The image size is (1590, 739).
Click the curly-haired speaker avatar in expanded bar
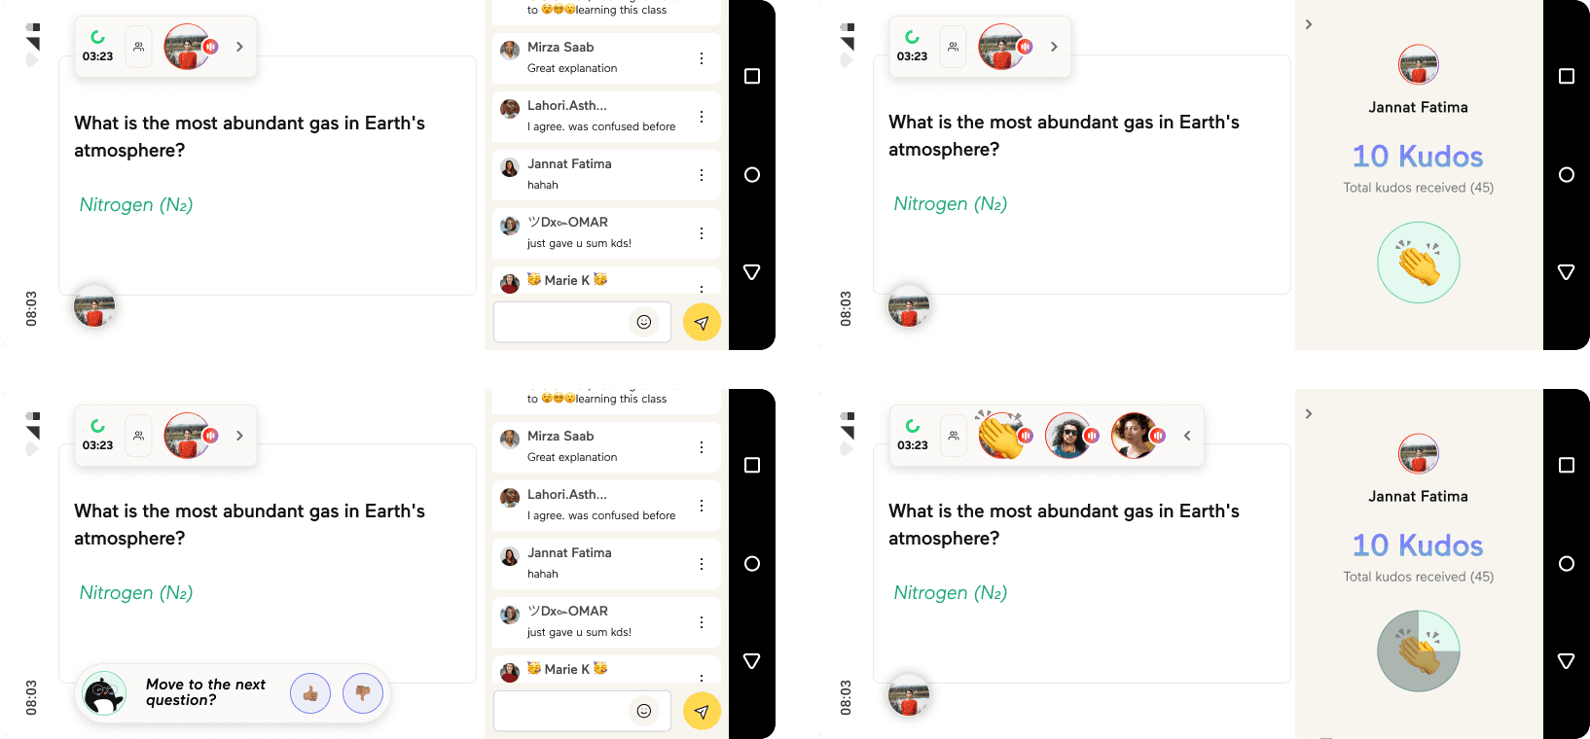point(1135,436)
